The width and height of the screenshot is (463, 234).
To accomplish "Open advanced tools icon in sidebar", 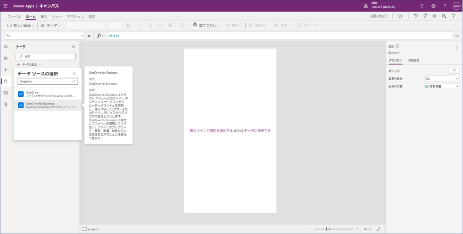I will 5,104.
